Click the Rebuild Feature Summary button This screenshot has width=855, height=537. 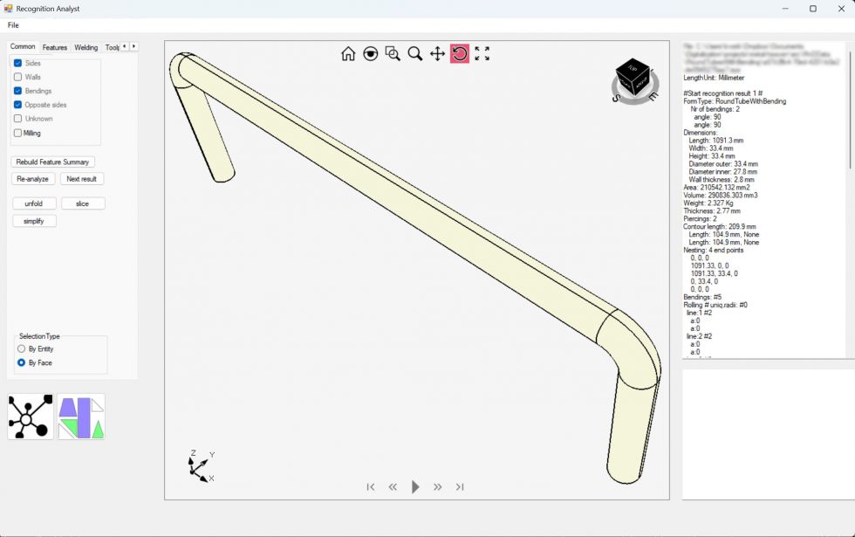click(53, 162)
